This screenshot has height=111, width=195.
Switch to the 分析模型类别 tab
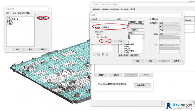pos(114,9)
